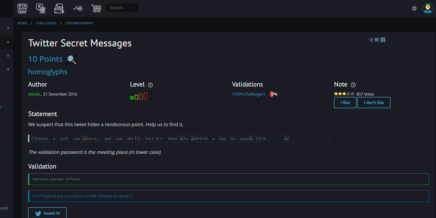The height and width of the screenshot is (218, 436).
Task: Open the documentation printer icon in top bar
Action: 59,8
